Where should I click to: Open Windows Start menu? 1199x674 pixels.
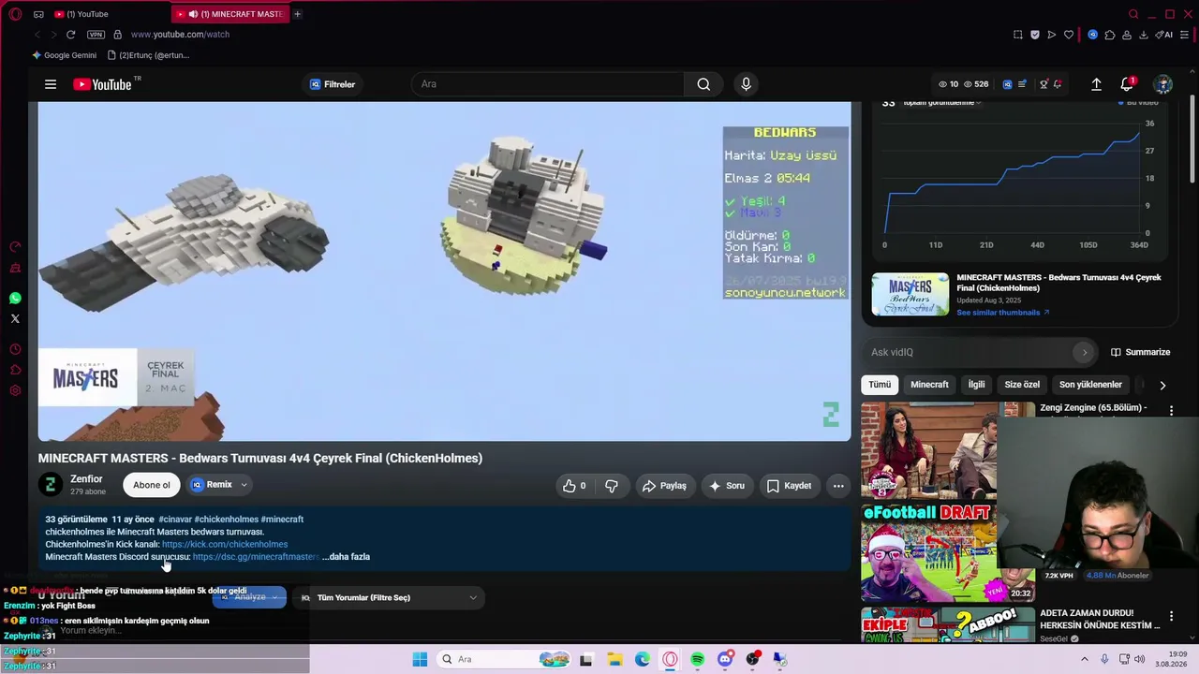click(420, 659)
